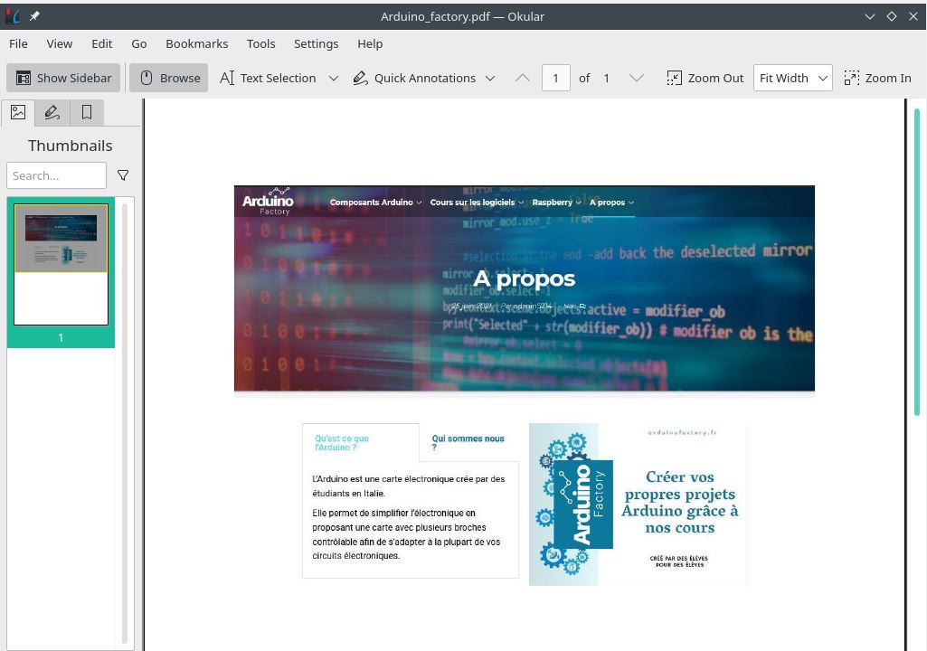Switch to the Thumbnails sidebar tab icon
927x651 pixels.
tap(18, 113)
